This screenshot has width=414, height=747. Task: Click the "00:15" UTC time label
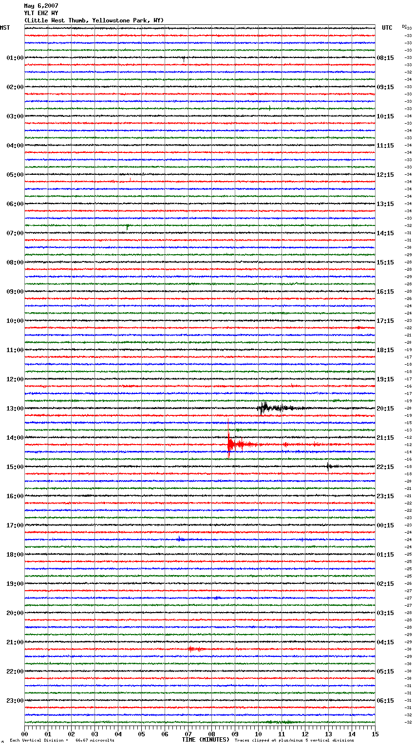pyautogui.click(x=385, y=525)
